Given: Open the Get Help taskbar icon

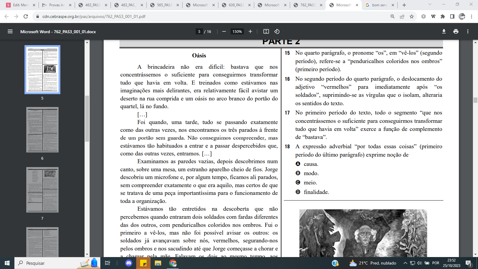Looking at the screenshot, I should [335, 263].
